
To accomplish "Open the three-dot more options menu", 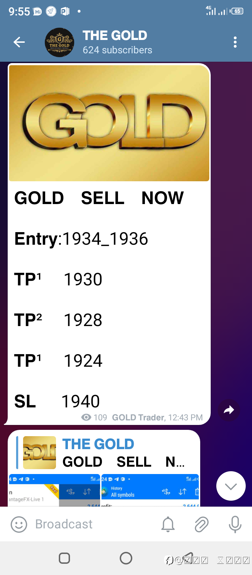I will click(235, 42).
